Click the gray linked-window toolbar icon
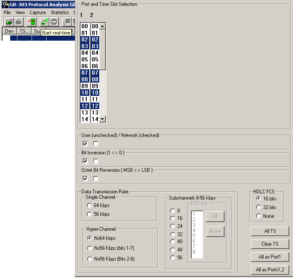This screenshot has width=293, height=278. (x=67, y=22)
